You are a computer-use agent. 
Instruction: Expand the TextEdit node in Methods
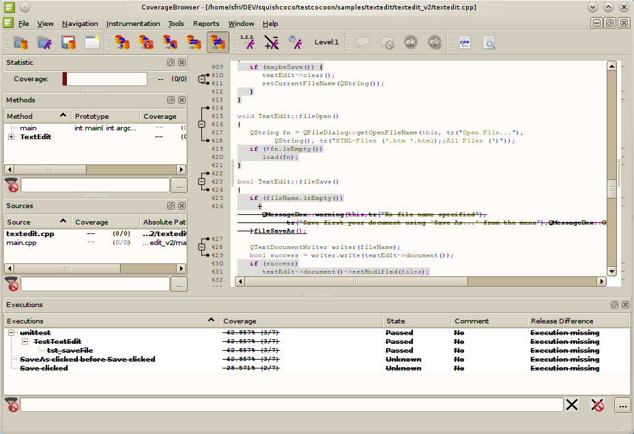[x=12, y=137]
